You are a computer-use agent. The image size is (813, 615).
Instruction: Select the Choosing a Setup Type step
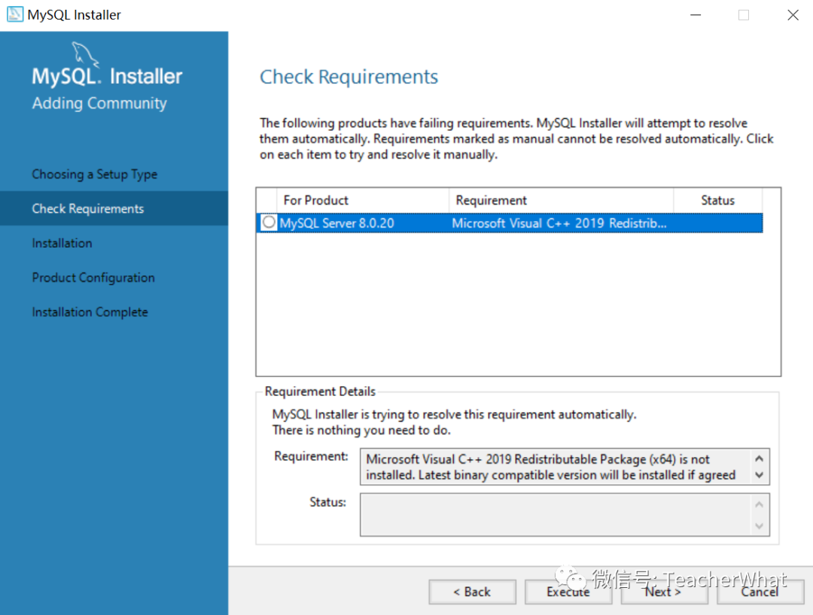click(x=94, y=174)
